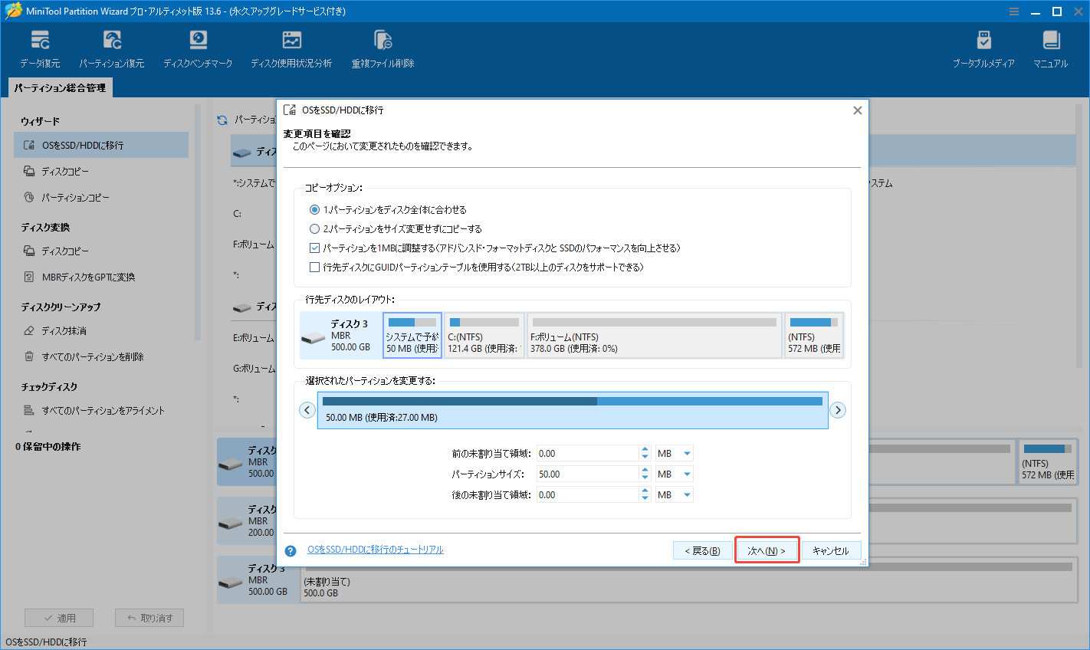The height and width of the screenshot is (650, 1090).
Task: Click the help question mark icon
Action: [x=290, y=550]
